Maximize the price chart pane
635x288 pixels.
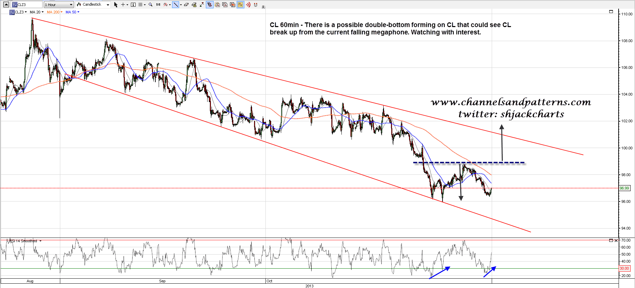click(611, 12)
